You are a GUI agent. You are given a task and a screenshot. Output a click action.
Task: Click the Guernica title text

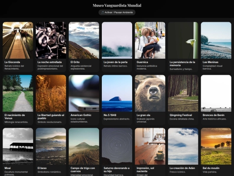click(x=142, y=62)
